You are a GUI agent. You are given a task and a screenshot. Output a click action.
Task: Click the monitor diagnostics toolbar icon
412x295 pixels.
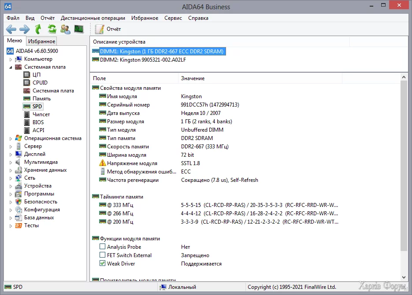click(x=79, y=29)
